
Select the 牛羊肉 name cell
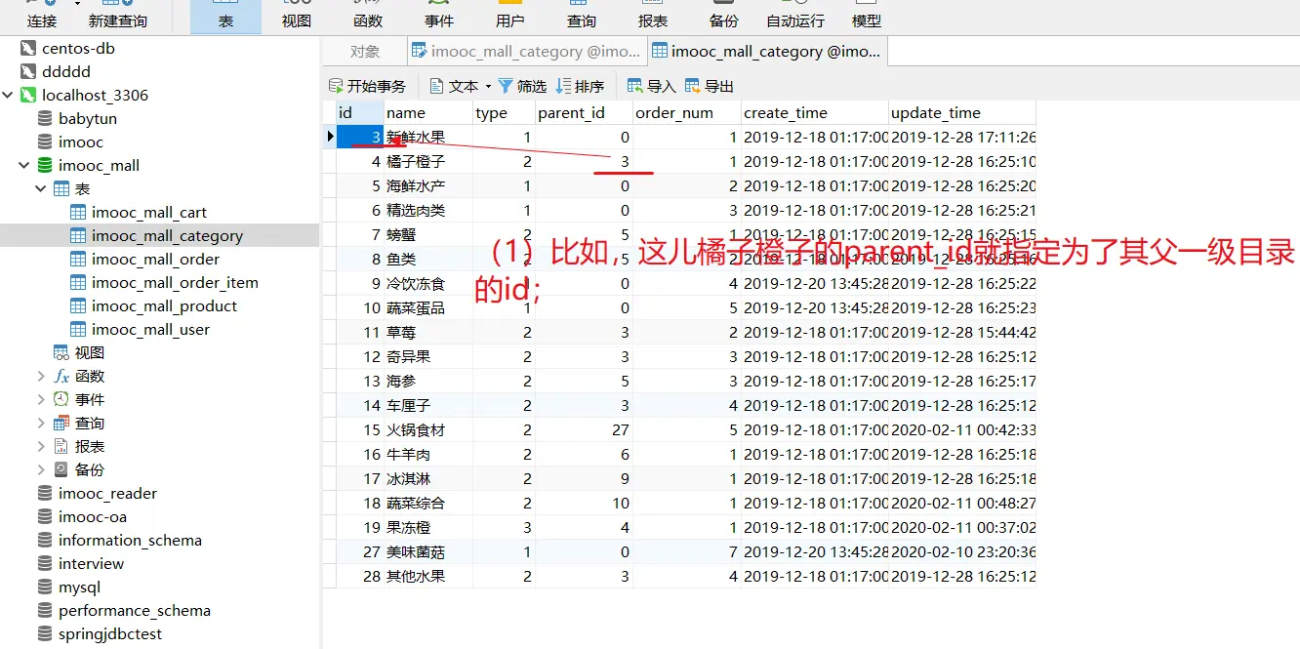[x=427, y=454]
